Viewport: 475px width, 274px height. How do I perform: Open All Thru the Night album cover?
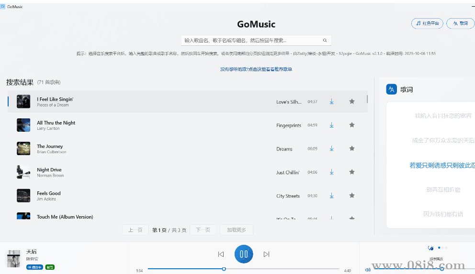point(23,125)
